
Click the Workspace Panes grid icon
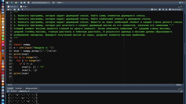(x=53, y=3)
